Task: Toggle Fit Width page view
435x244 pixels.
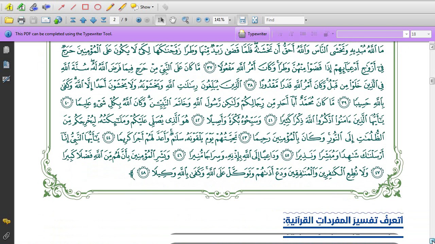Action: tap(242, 20)
